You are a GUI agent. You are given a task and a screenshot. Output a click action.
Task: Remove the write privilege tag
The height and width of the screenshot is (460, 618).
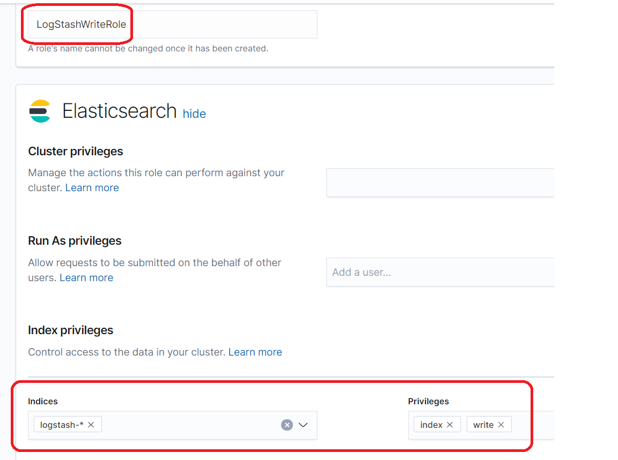501,425
